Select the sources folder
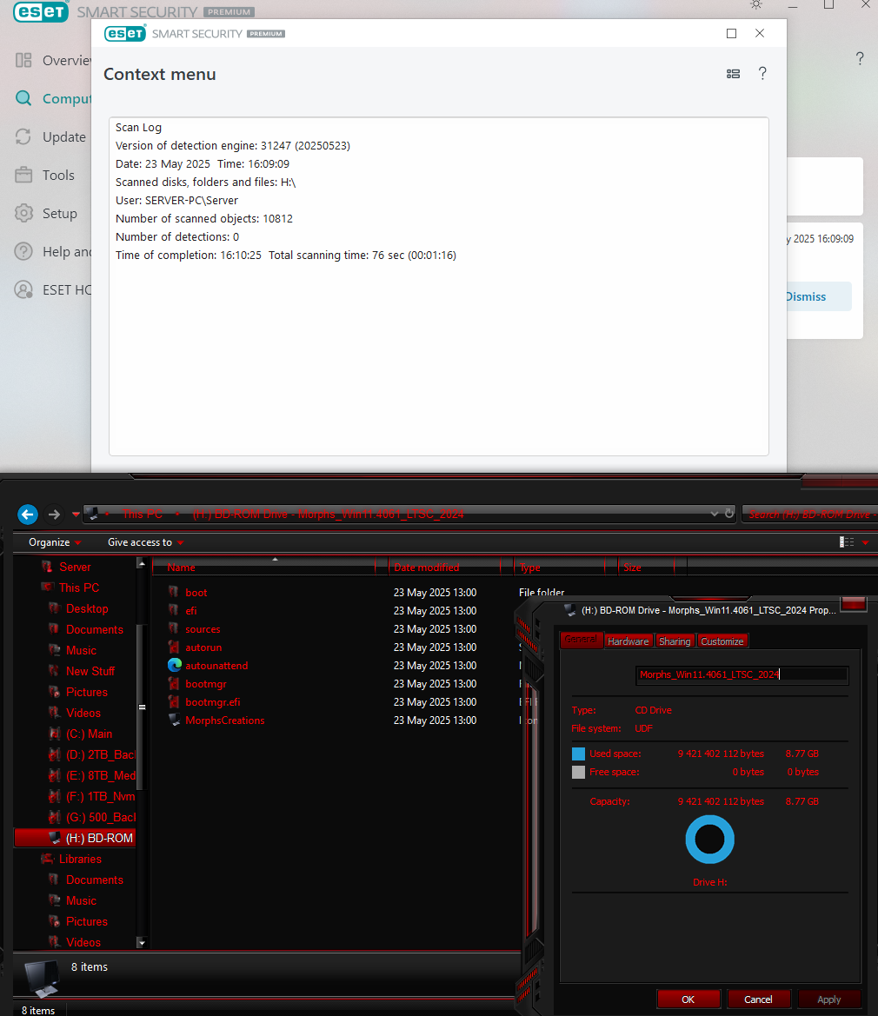 (x=203, y=628)
